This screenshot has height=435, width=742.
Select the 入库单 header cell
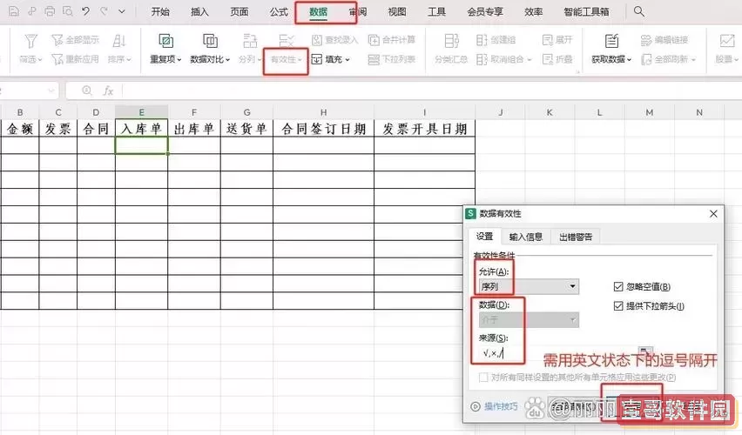tap(141, 129)
